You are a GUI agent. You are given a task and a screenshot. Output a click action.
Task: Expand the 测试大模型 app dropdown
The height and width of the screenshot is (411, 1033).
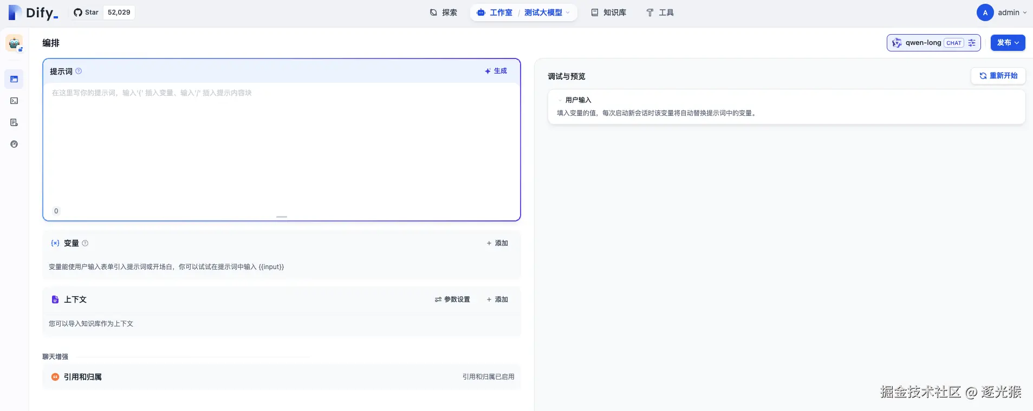click(547, 12)
